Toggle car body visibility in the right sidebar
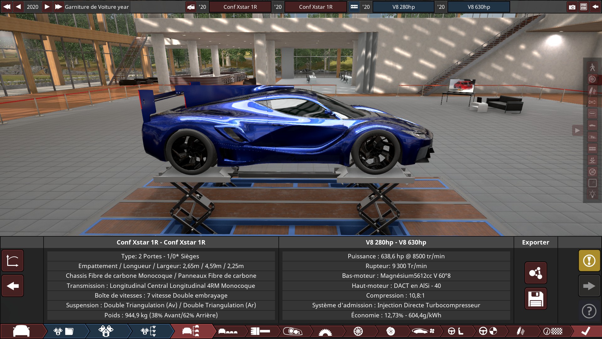 click(592, 125)
